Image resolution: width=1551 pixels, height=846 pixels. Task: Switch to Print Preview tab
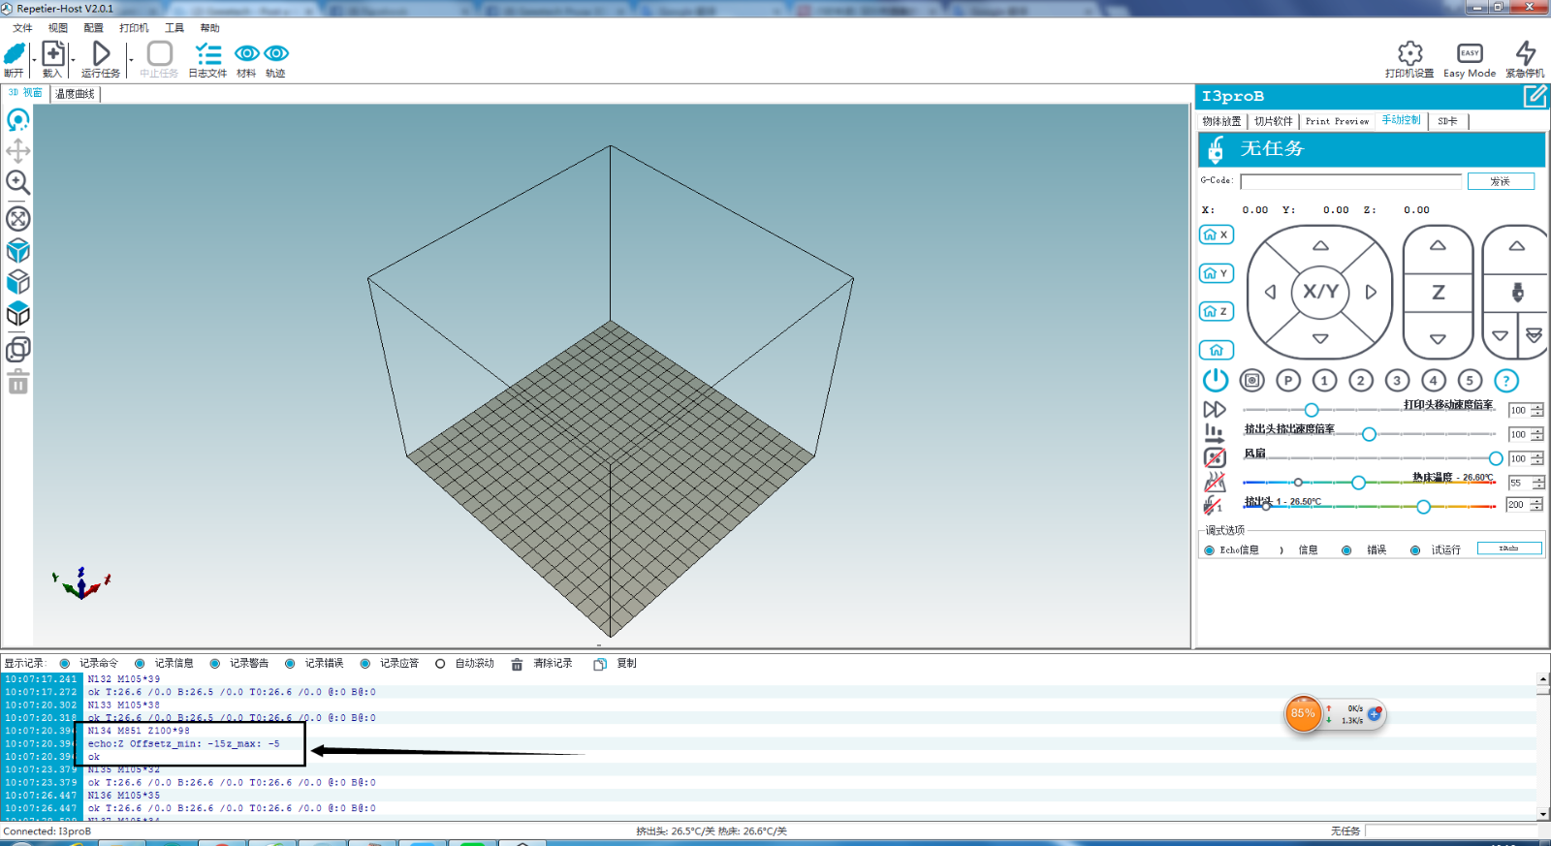click(1337, 121)
